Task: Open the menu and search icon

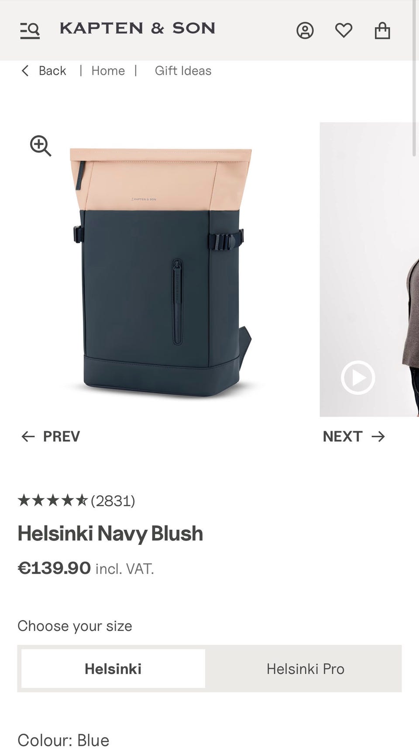Action: coord(30,30)
